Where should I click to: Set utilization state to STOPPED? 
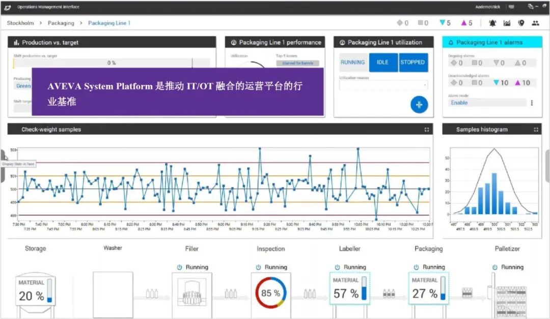(413, 62)
